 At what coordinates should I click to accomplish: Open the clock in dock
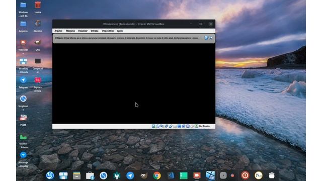258,175
